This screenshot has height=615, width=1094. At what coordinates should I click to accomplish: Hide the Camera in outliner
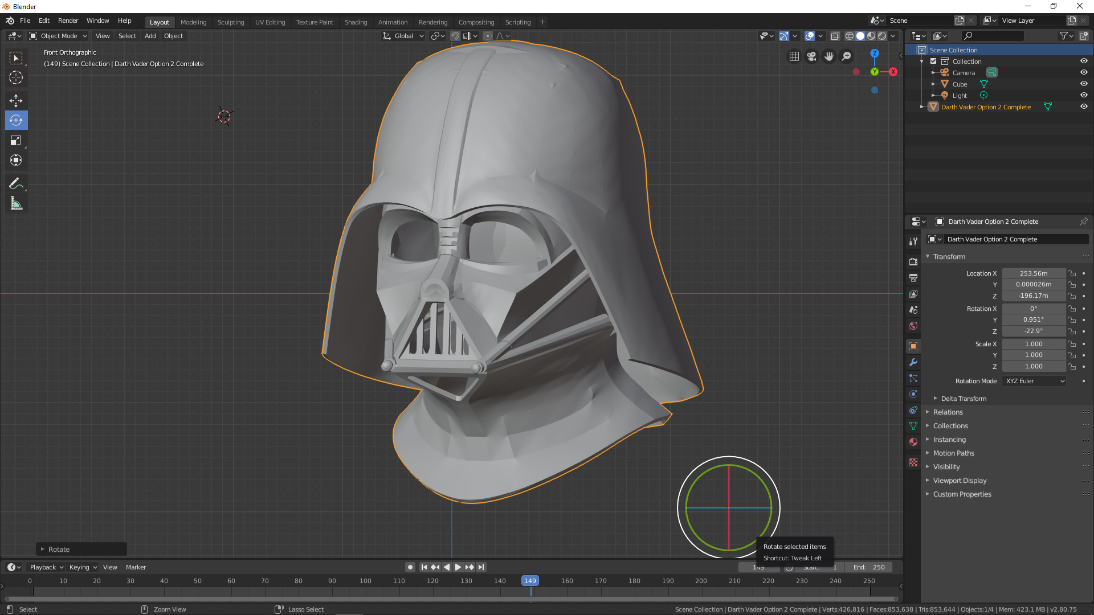1084,72
